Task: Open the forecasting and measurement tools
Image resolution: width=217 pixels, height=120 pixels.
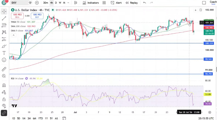Action: tap(4, 39)
